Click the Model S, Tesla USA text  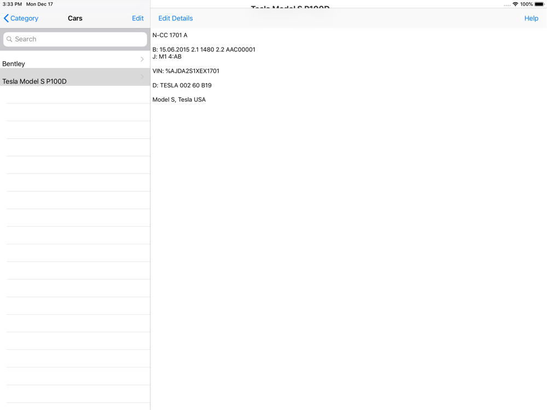click(179, 99)
